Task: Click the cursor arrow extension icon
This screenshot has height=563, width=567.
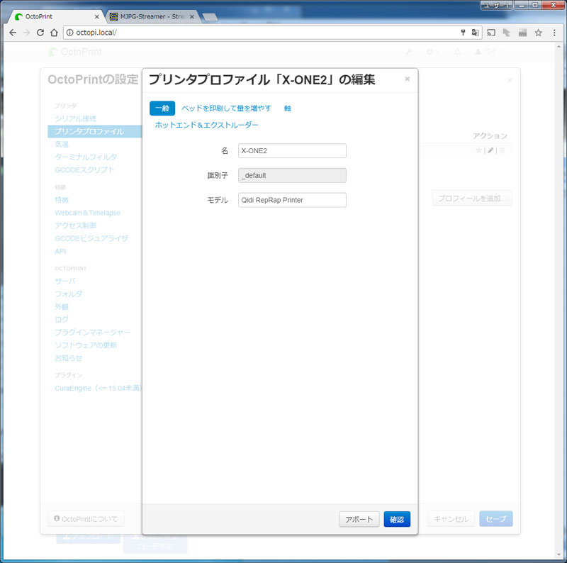Action: tap(507, 33)
